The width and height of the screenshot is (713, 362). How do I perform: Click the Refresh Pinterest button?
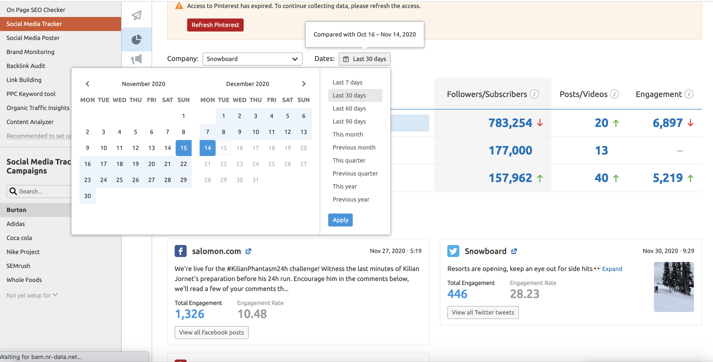click(x=215, y=24)
